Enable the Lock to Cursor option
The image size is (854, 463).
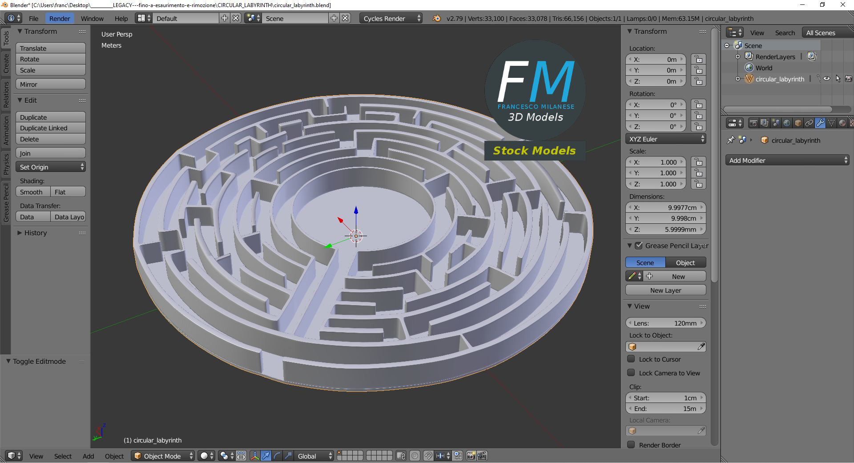point(631,359)
